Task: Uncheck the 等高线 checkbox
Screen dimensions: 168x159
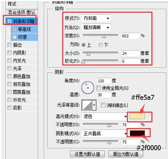Action: (x=14, y=29)
